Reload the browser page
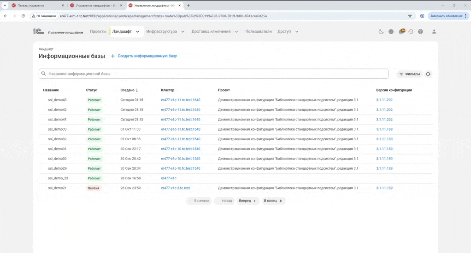This screenshot has width=471, height=253. (23, 16)
